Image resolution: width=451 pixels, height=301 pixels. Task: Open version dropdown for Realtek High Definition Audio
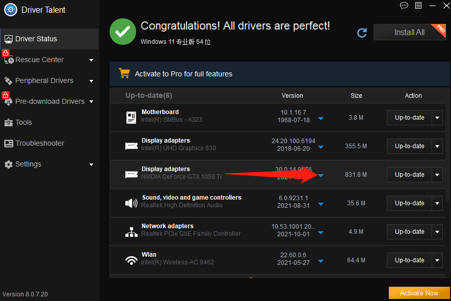coord(321,204)
